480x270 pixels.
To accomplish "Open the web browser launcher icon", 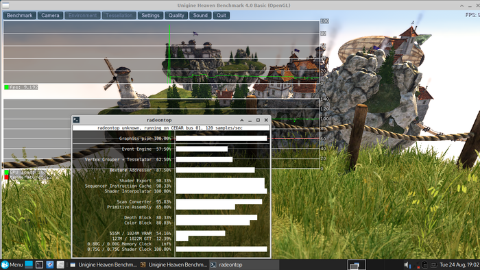I will pyautogui.click(x=50, y=265).
